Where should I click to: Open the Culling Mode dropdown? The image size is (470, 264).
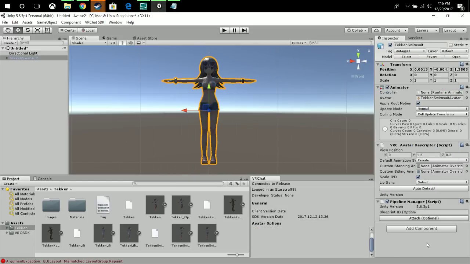point(442,114)
